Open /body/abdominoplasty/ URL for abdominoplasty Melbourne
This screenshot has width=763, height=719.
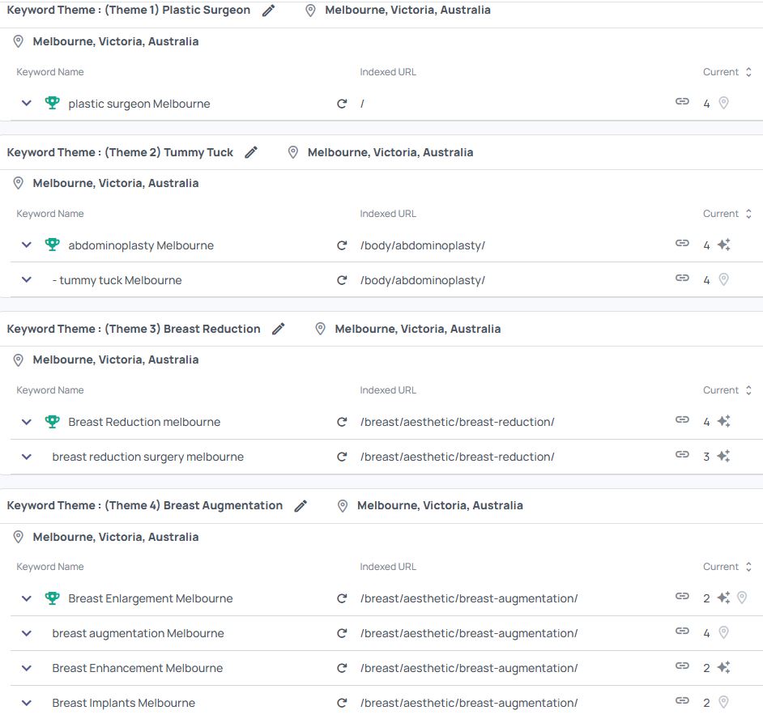coord(422,245)
